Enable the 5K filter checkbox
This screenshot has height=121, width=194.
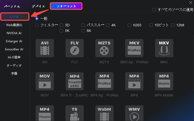(61, 31)
